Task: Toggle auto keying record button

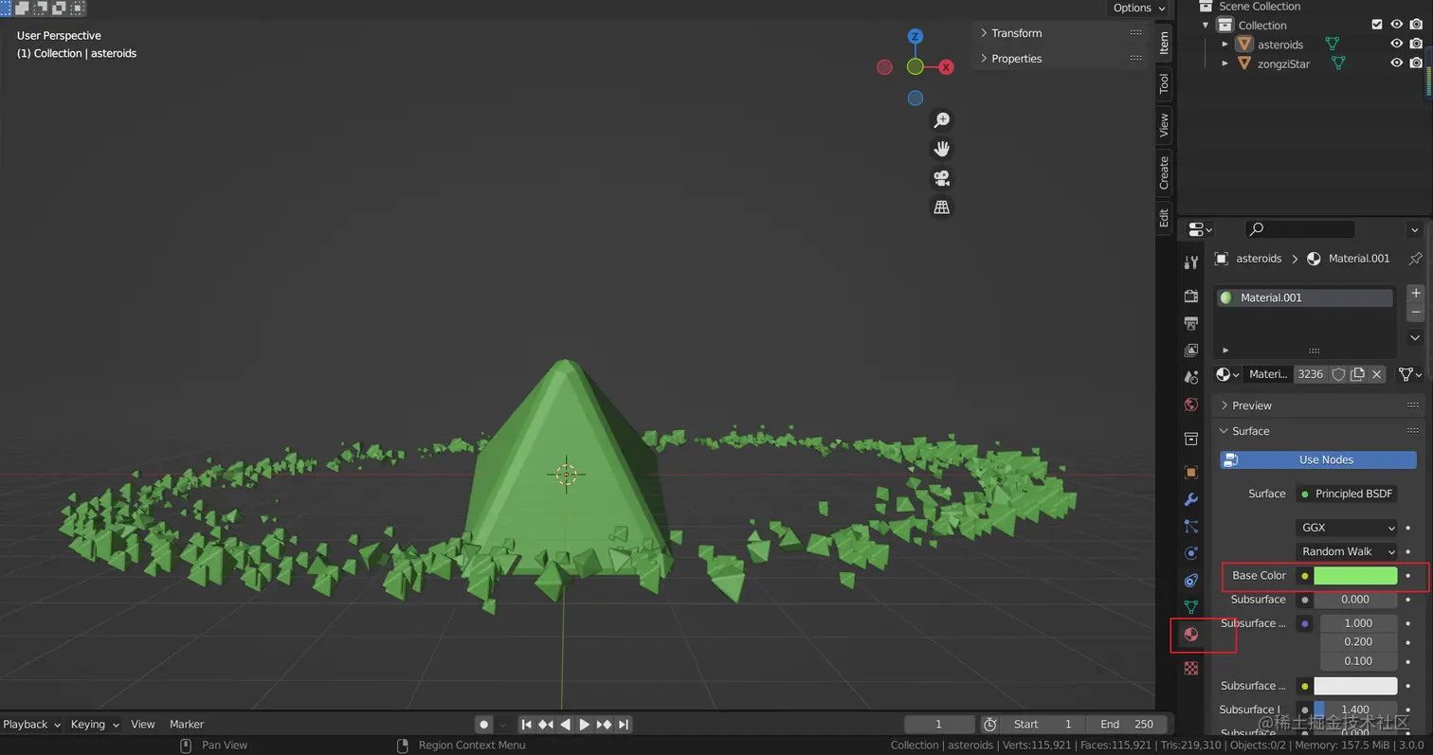Action: 483,725
